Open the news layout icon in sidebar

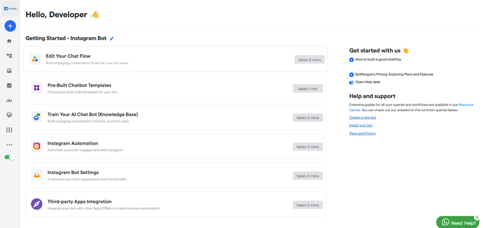[x=9, y=85]
